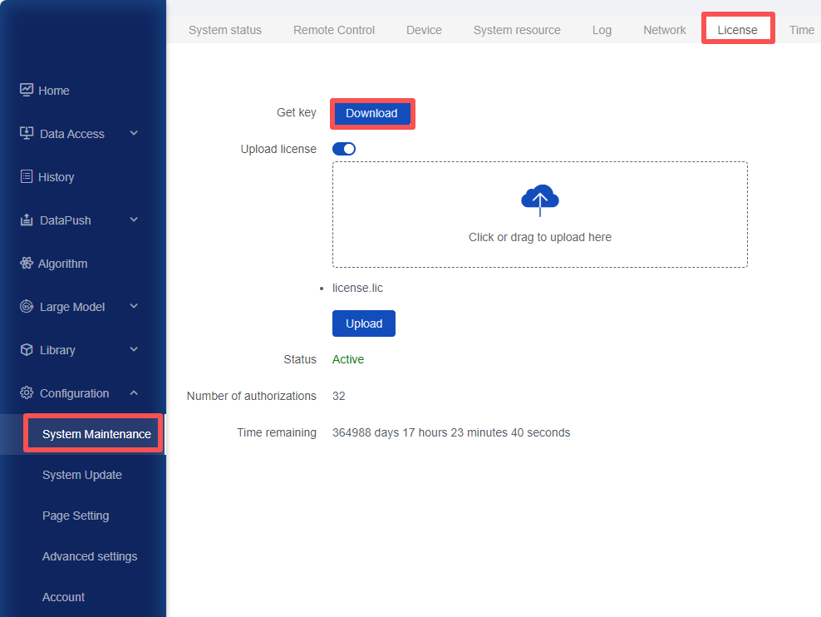Image resolution: width=821 pixels, height=617 pixels.
Task: Expand the Data Access chevron
Action: pyautogui.click(x=134, y=133)
